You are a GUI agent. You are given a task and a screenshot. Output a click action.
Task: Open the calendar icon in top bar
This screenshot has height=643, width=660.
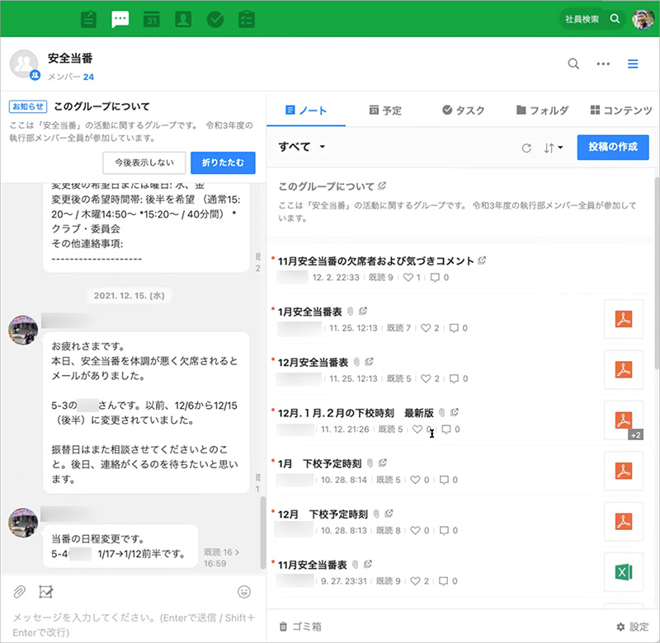[151, 18]
